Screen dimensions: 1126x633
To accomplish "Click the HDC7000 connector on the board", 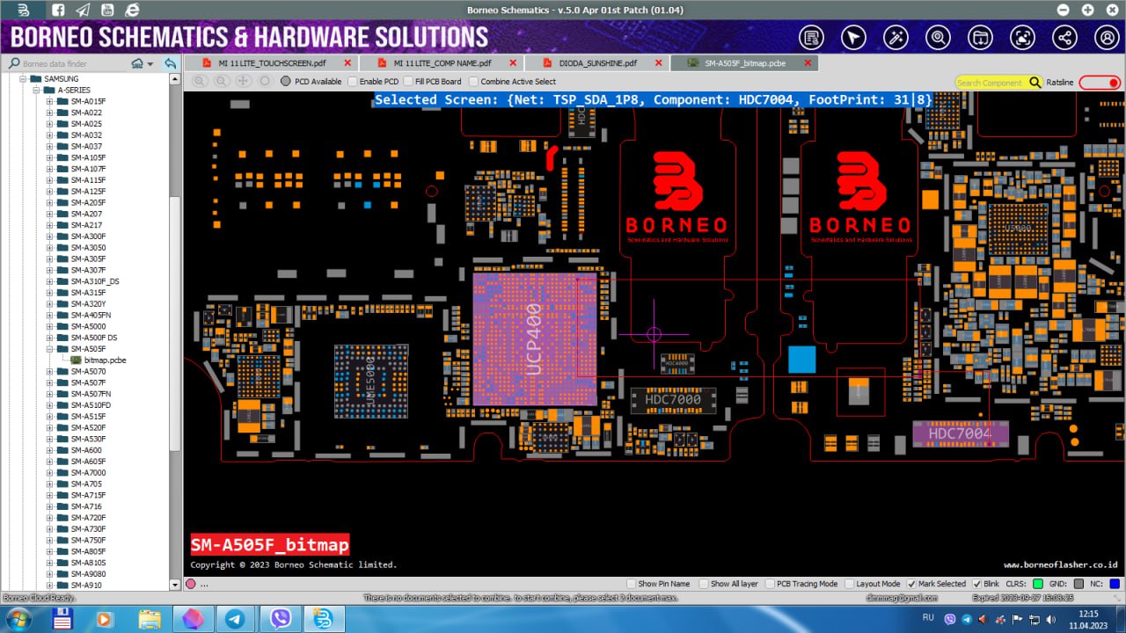I will (673, 400).
